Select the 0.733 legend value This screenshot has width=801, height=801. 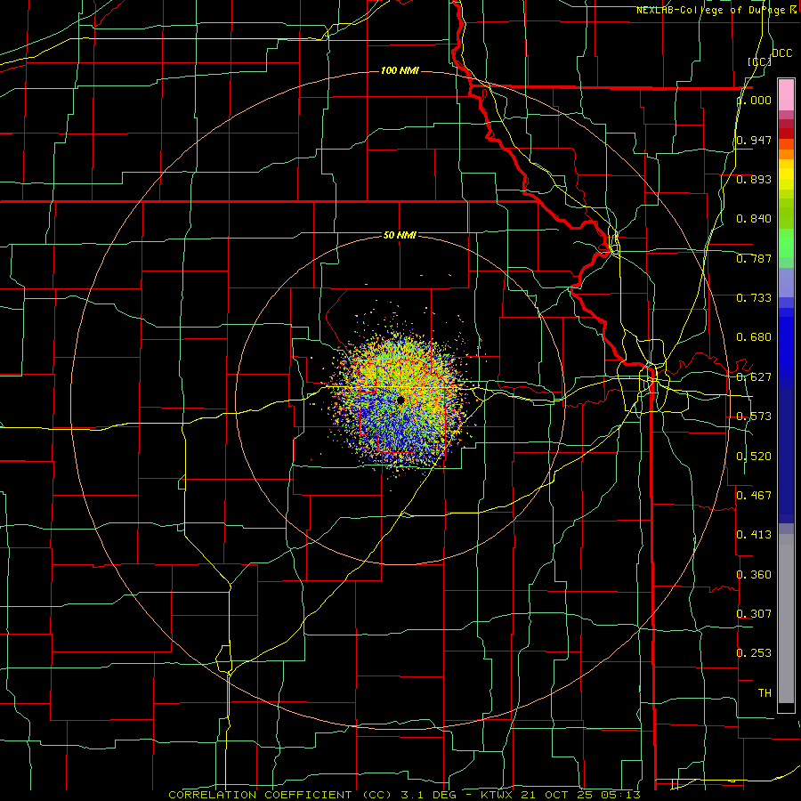(x=754, y=298)
